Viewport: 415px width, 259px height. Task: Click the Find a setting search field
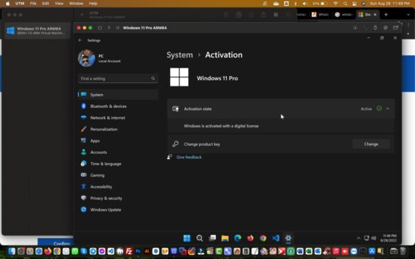118,79
